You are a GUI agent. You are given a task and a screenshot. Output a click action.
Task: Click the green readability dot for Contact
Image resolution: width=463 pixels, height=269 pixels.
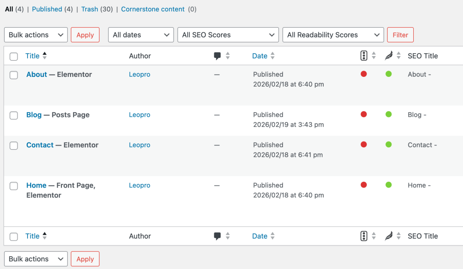tap(388, 145)
